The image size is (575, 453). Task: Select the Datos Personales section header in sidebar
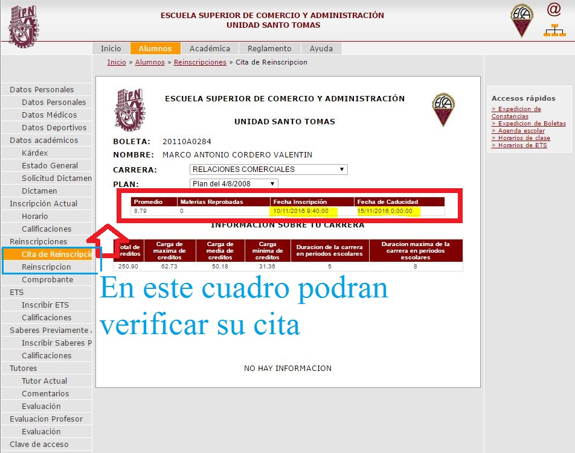tap(46, 90)
